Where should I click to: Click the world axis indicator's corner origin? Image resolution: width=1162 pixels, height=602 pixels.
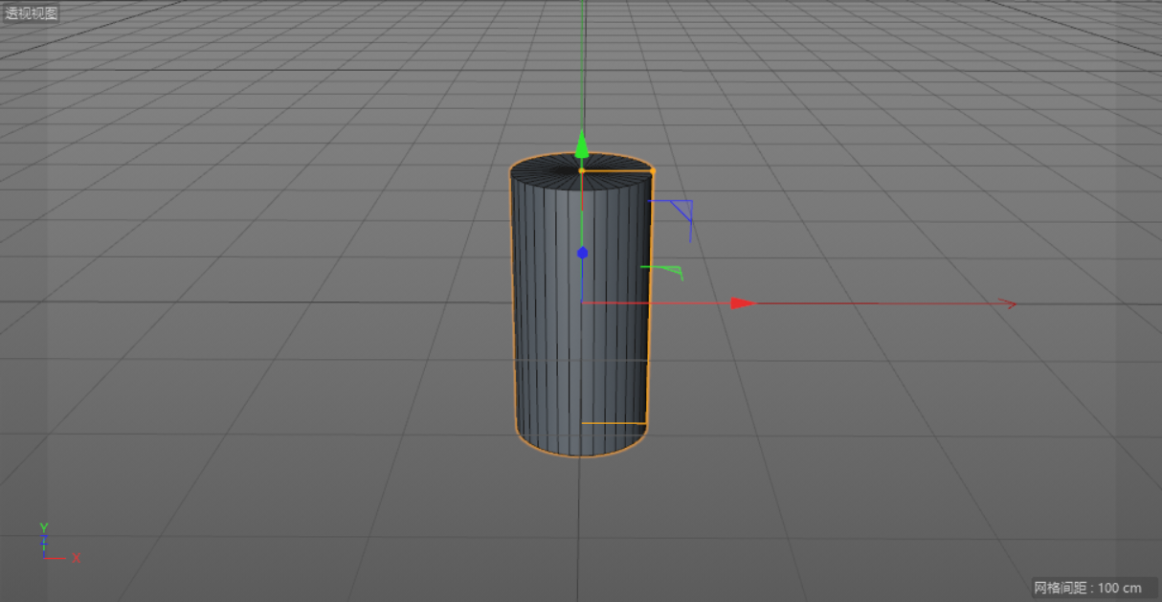(44, 556)
